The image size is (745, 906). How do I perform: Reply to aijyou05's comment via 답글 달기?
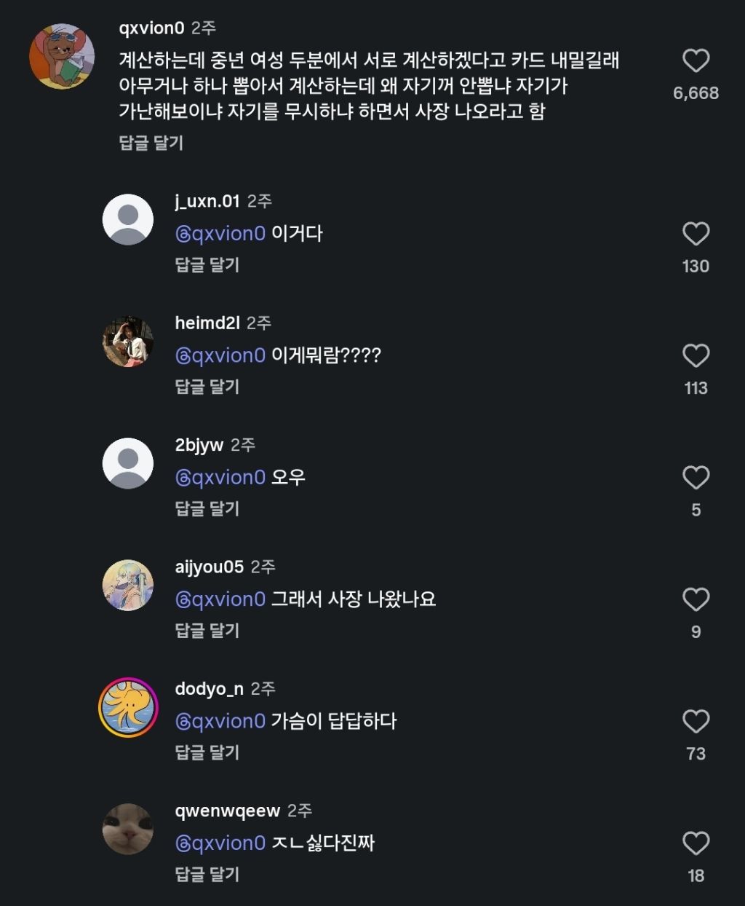[x=207, y=630]
